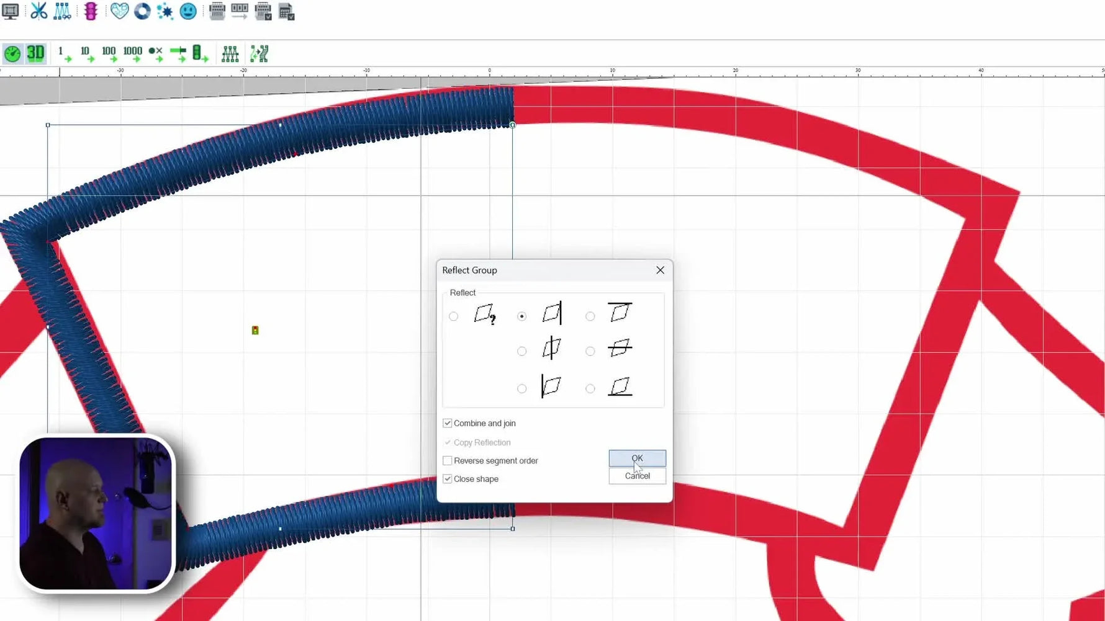Advance 10 stitches with the 10 arrow

[87, 54]
